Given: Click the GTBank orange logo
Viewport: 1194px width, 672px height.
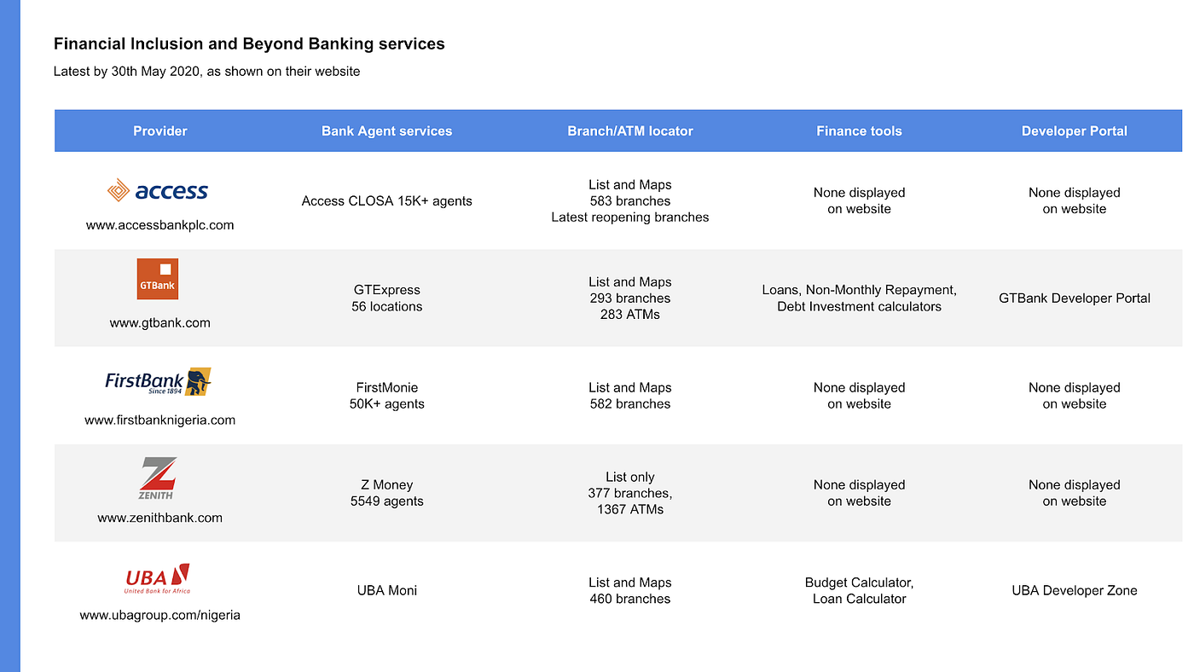Looking at the screenshot, I should point(158,279).
